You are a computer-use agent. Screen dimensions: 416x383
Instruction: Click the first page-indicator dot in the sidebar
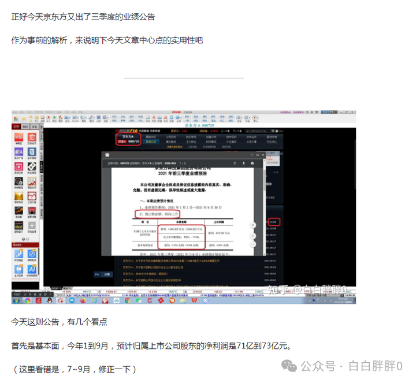pos(23,239)
